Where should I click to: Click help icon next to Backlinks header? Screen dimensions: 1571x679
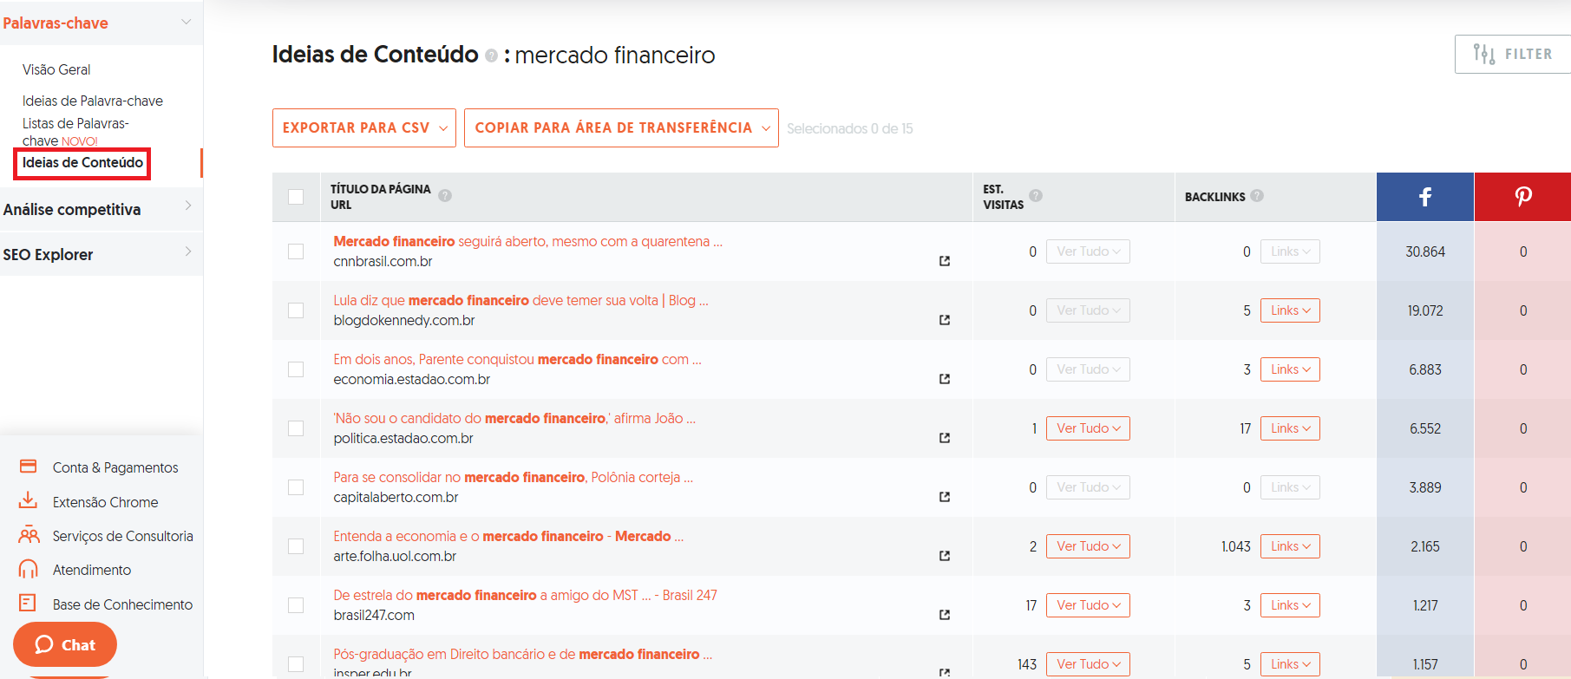pos(1257,196)
